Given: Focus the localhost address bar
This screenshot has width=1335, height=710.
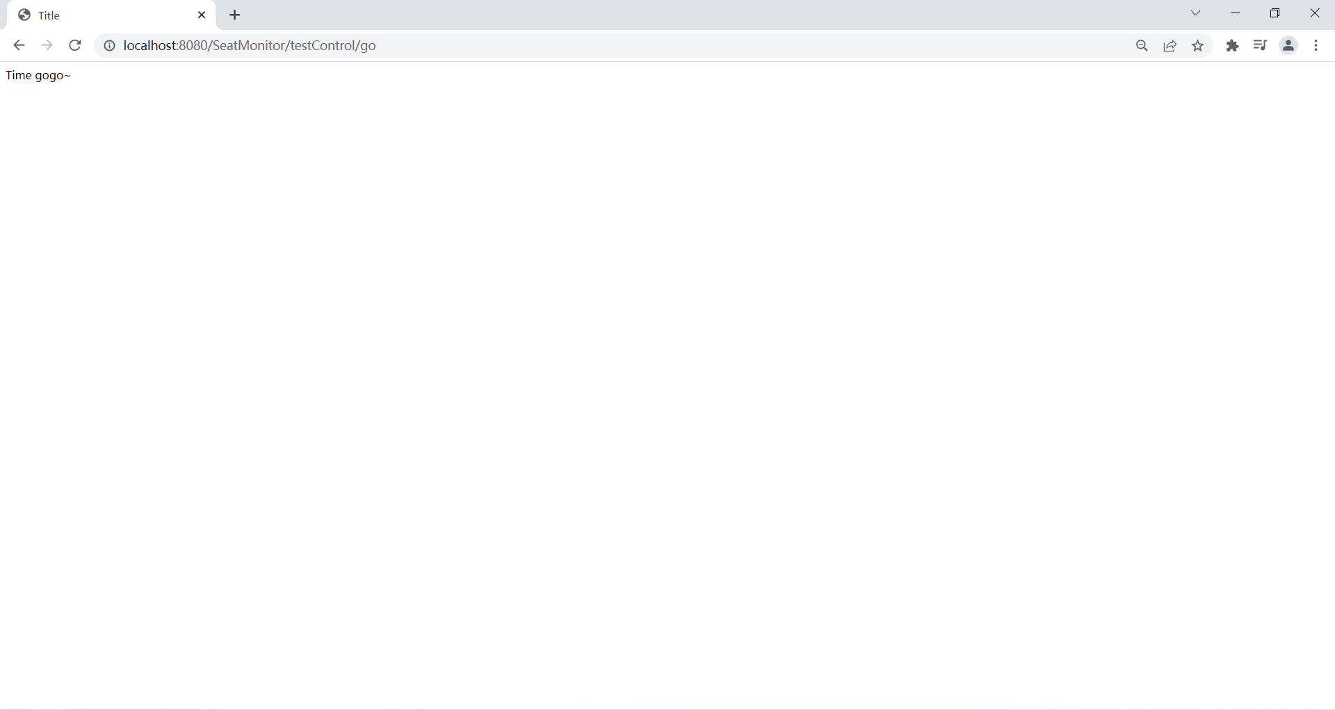Looking at the screenshot, I should point(612,45).
